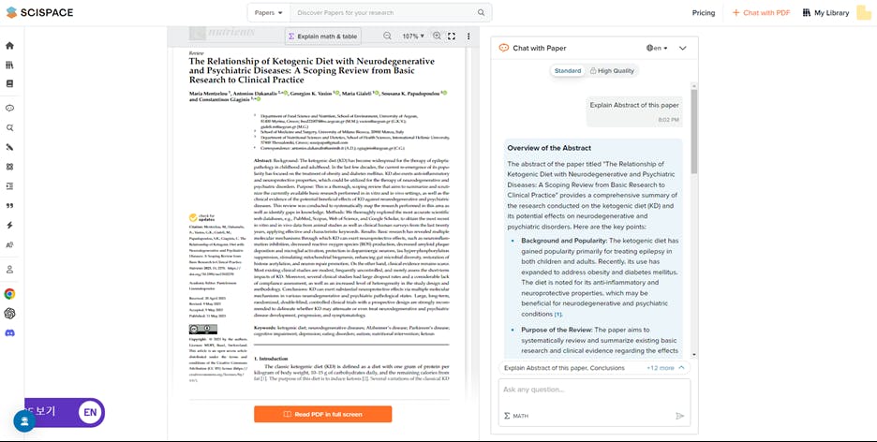The height and width of the screenshot is (442, 877).
Task: Zoom in the PDF
Action: [437, 36]
